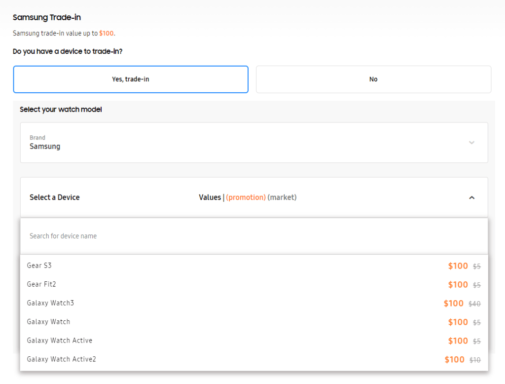Click the orange $100 in the trade-in value text
The height and width of the screenshot is (384, 505).
pyautogui.click(x=106, y=34)
